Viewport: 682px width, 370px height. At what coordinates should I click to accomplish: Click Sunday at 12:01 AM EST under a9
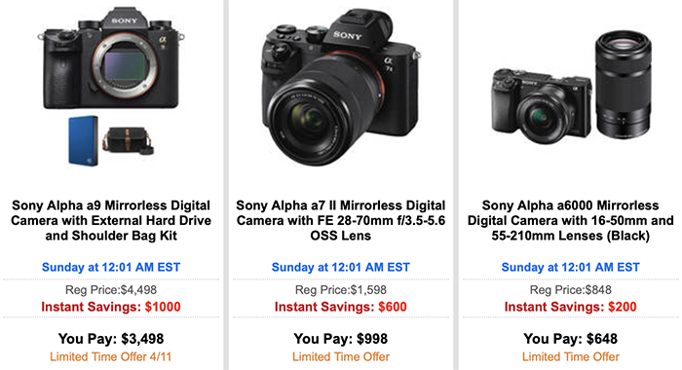pos(111,267)
